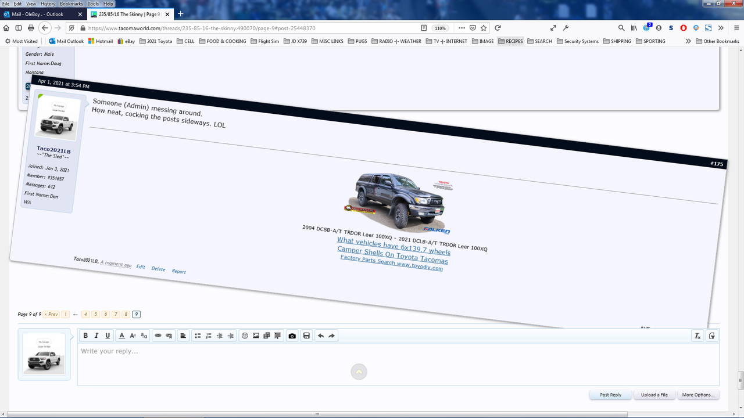This screenshot has width=744, height=418.
Task: Insert an ordered numbered list
Action: [208, 336]
